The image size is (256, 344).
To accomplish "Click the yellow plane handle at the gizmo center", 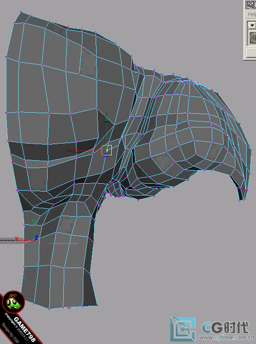I will pos(107,150).
